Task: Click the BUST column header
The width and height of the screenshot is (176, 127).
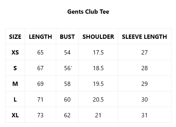Action: tap(67, 37)
